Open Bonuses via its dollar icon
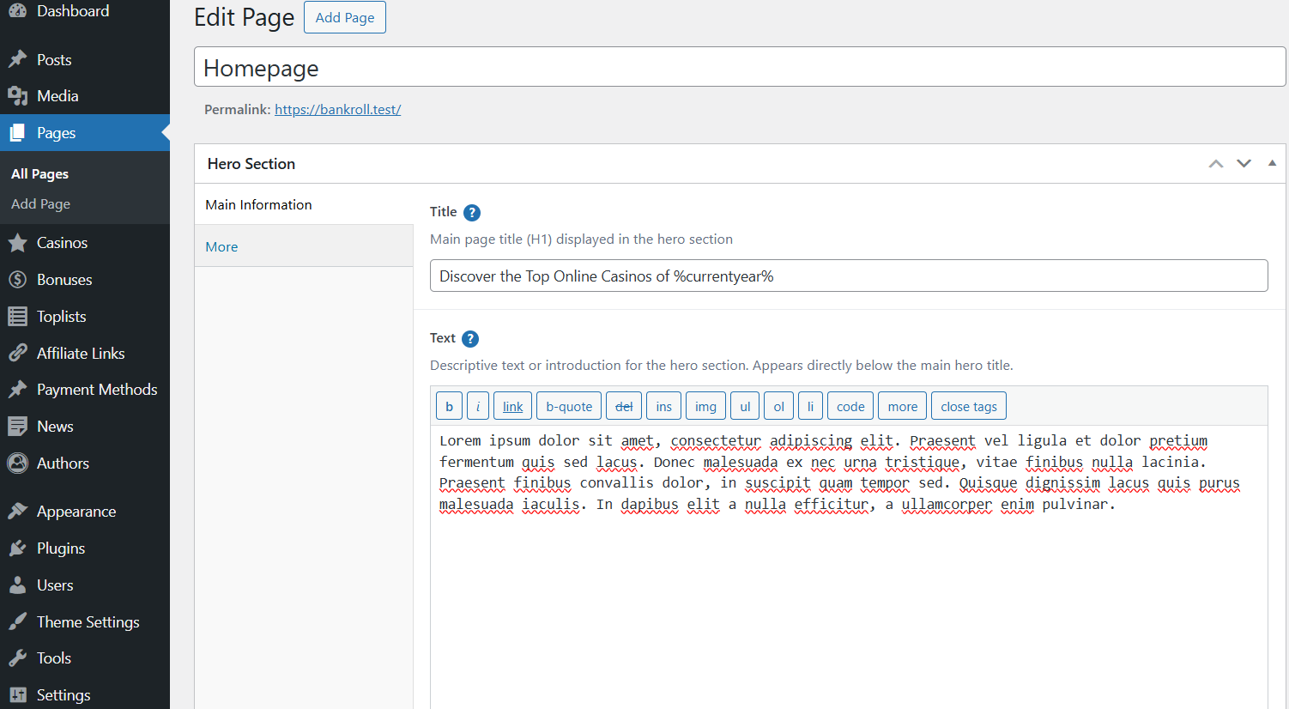This screenshot has width=1289, height=709. click(17, 280)
